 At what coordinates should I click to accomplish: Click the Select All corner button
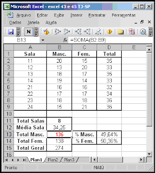[9, 47]
